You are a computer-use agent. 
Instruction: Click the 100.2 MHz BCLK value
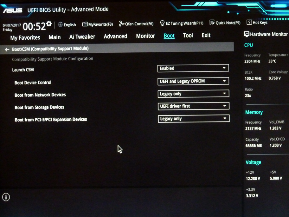[253, 78]
